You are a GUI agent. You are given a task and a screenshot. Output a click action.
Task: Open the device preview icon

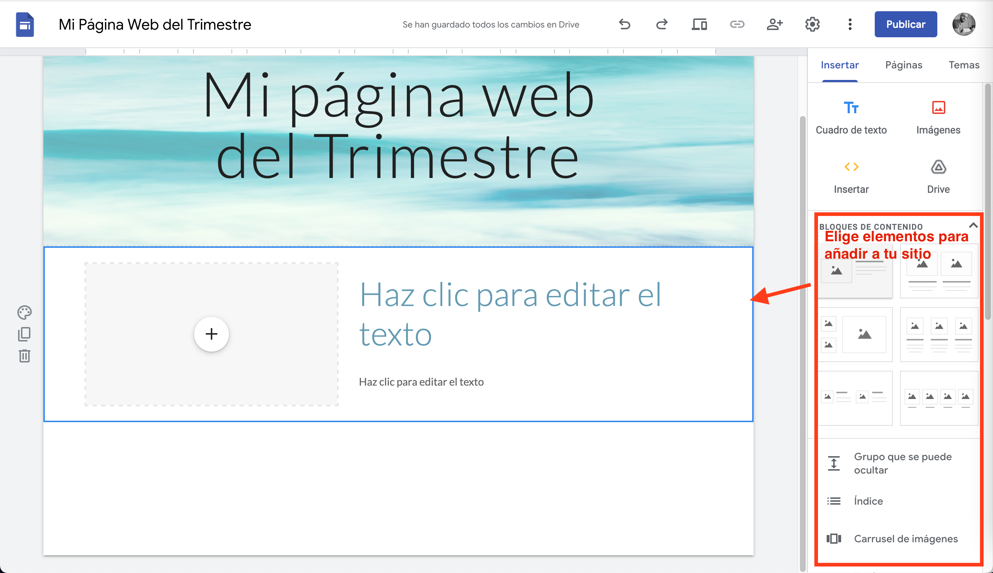pyautogui.click(x=699, y=24)
